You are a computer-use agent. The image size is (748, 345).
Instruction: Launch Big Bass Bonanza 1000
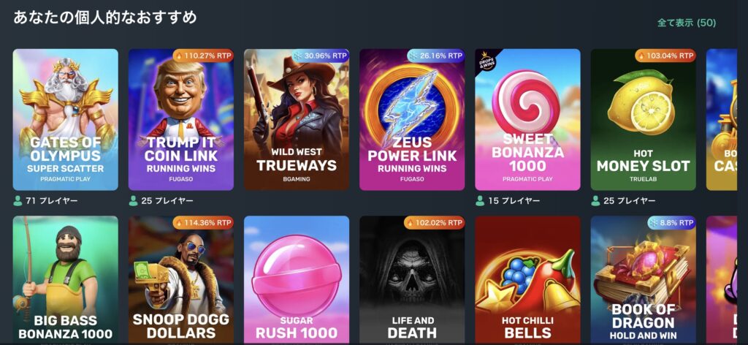point(65,280)
